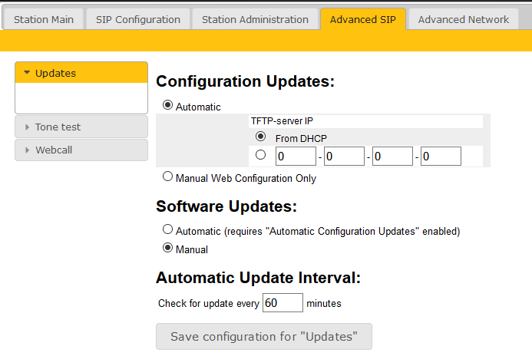Expand the Tone test section

click(x=81, y=127)
